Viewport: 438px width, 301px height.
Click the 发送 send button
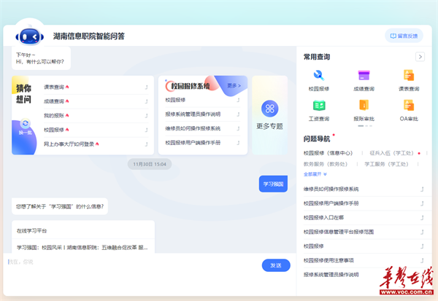pos(276,265)
